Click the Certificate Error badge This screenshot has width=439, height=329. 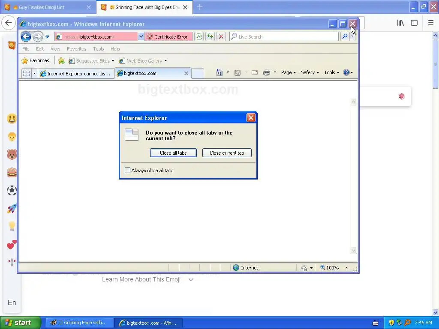168,37
